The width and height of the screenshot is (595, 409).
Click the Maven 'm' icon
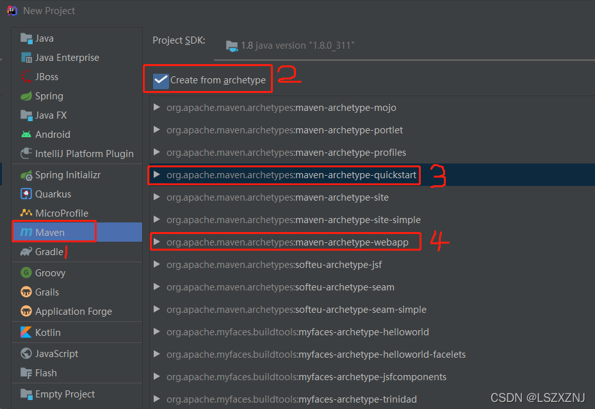pos(26,233)
